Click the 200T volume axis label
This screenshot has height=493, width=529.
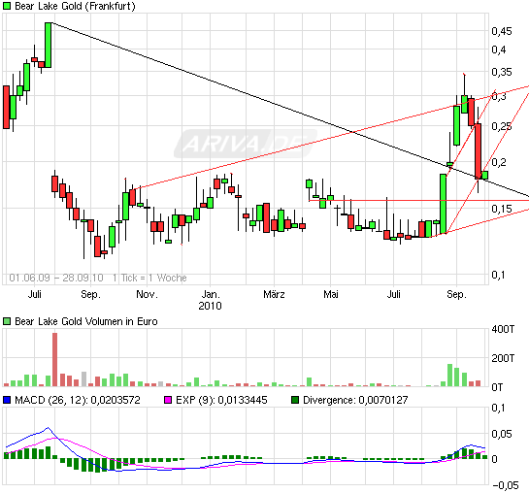tap(503, 358)
